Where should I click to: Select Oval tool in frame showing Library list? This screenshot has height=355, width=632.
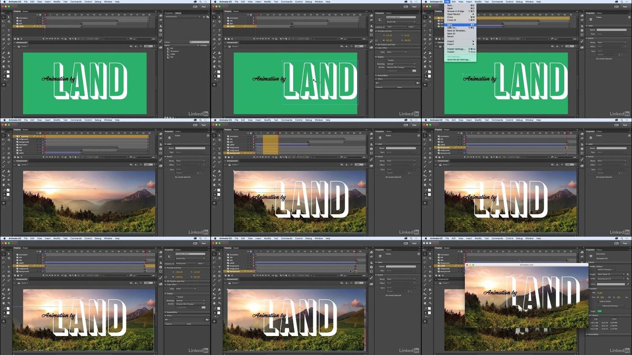coord(4,39)
